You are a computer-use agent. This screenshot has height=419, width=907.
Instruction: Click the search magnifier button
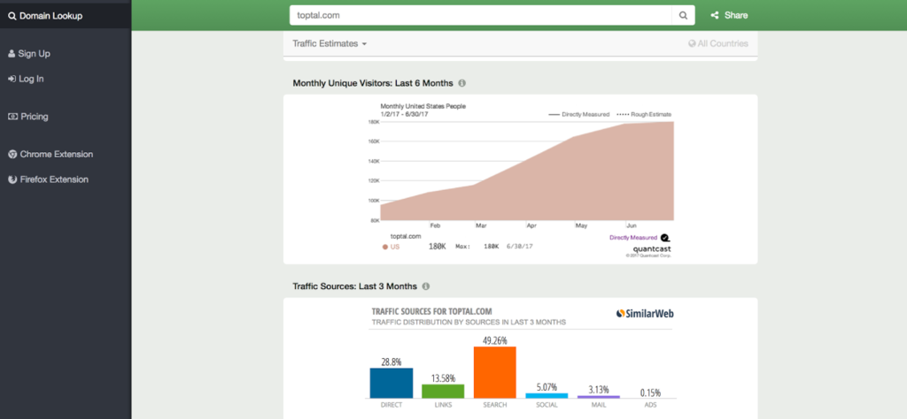tap(683, 16)
